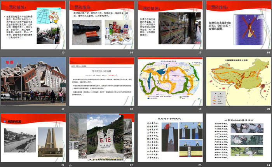Select slide 13 thumbnail with falling objects cartoon
272x167 pixels.
33,25
